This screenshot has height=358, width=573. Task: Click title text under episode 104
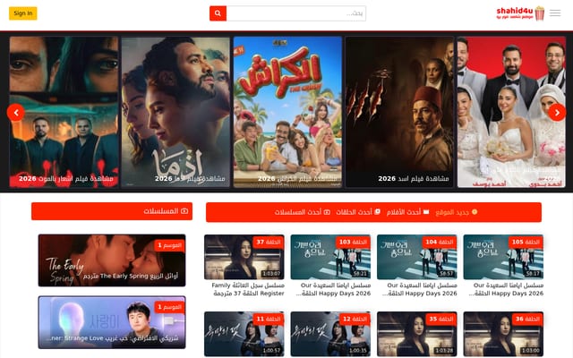coord(420,289)
